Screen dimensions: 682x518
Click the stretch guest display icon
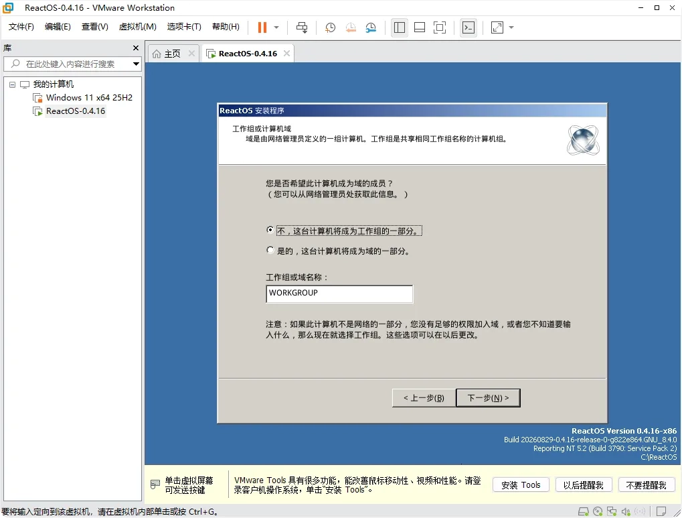[497, 27]
